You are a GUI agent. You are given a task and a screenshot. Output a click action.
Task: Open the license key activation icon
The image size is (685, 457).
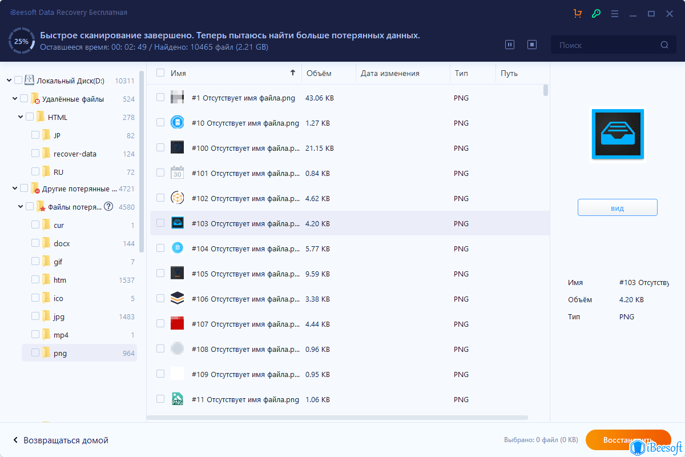click(596, 13)
